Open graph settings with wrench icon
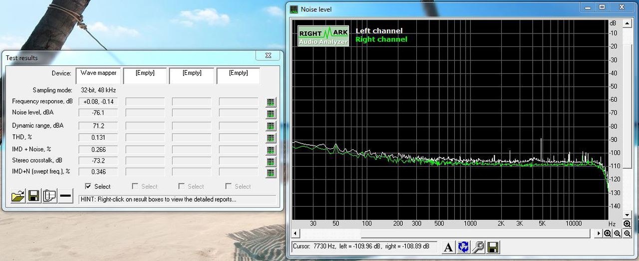 click(478, 247)
